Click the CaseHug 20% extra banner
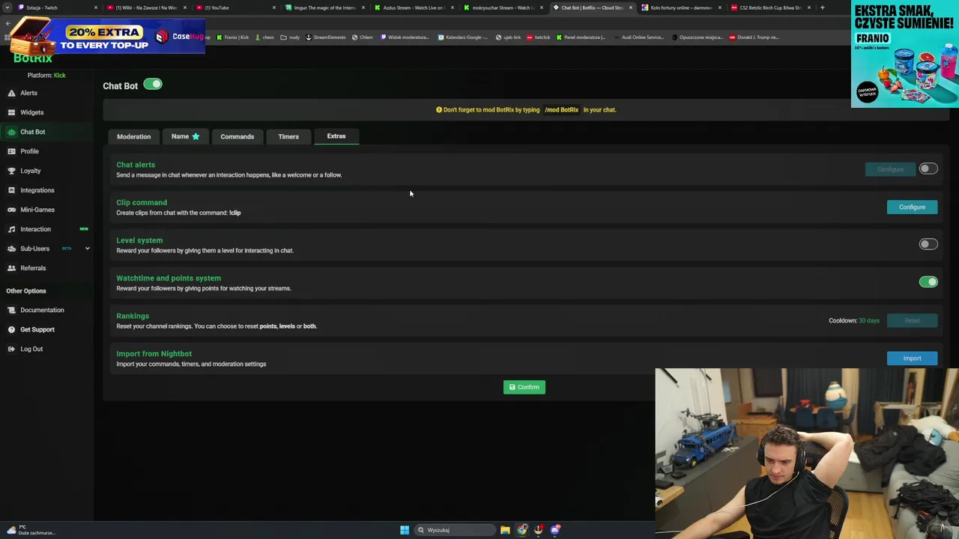The image size is (959, 539). (x=108, y=35)
